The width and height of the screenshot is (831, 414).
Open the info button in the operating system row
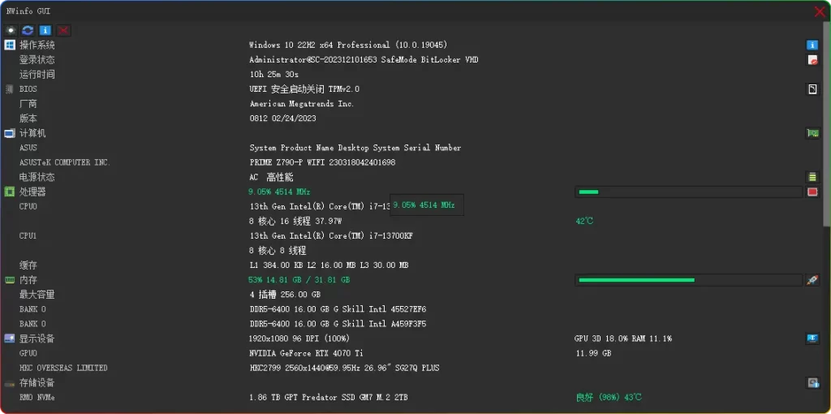coord(812,45)
